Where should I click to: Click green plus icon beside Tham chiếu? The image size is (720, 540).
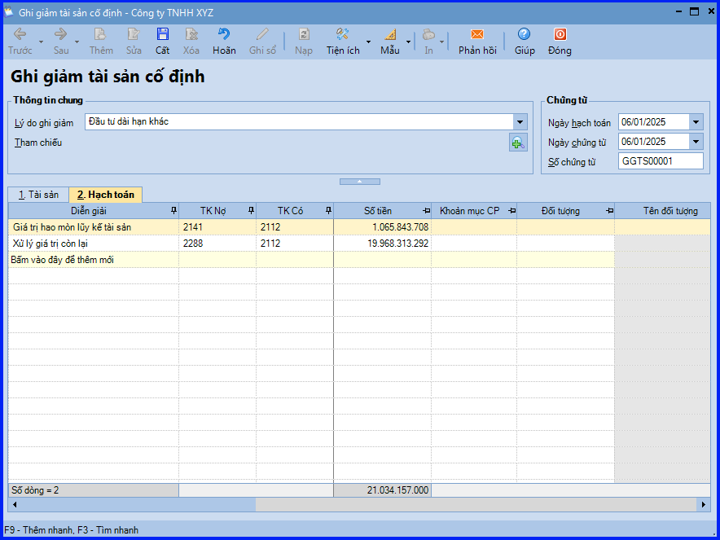pyautogui.click(x=518, y=143)
